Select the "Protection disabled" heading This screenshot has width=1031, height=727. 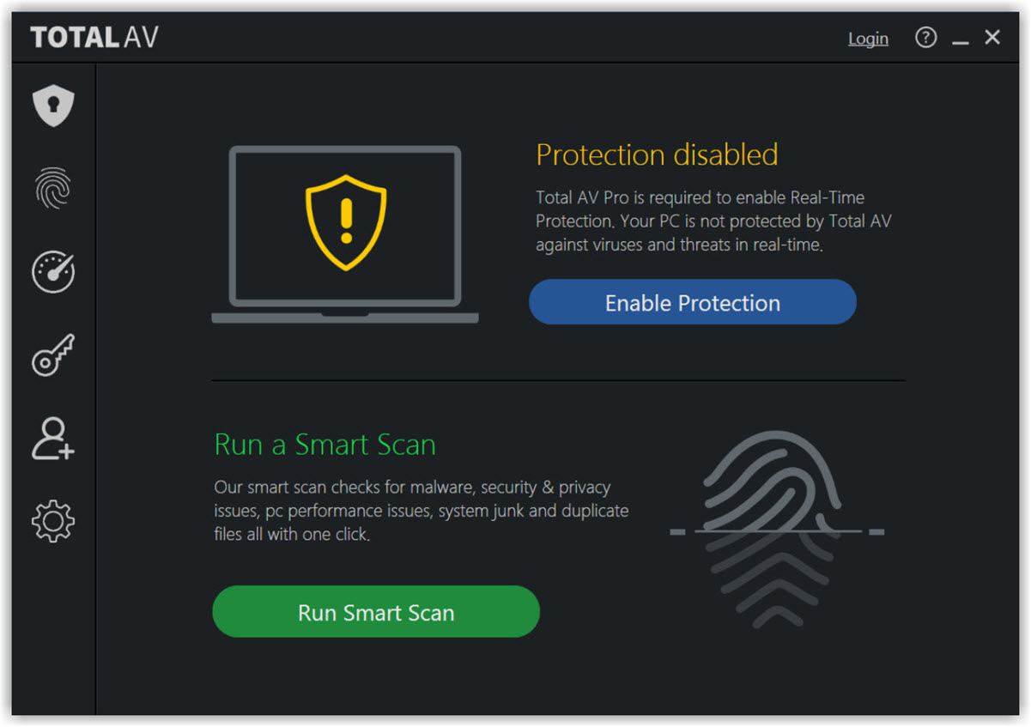pos(657,155)
